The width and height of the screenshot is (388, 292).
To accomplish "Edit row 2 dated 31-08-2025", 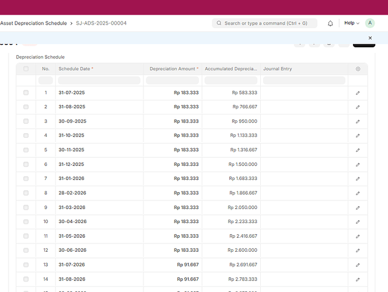I will pos(358,107).
